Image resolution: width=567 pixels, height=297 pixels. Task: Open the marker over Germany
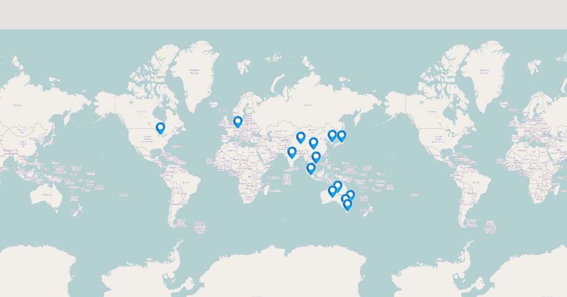tap(238, 122)
